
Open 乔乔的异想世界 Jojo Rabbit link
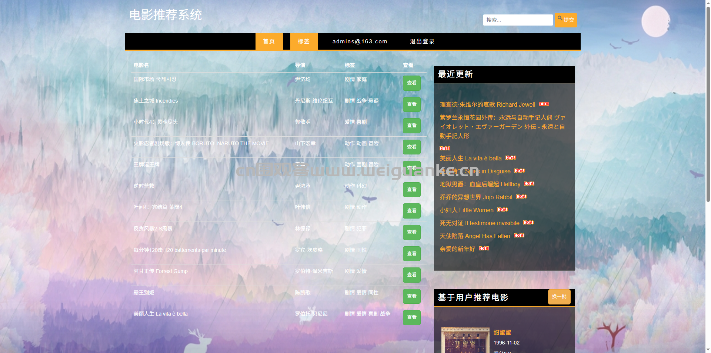[x=476, y=197]
